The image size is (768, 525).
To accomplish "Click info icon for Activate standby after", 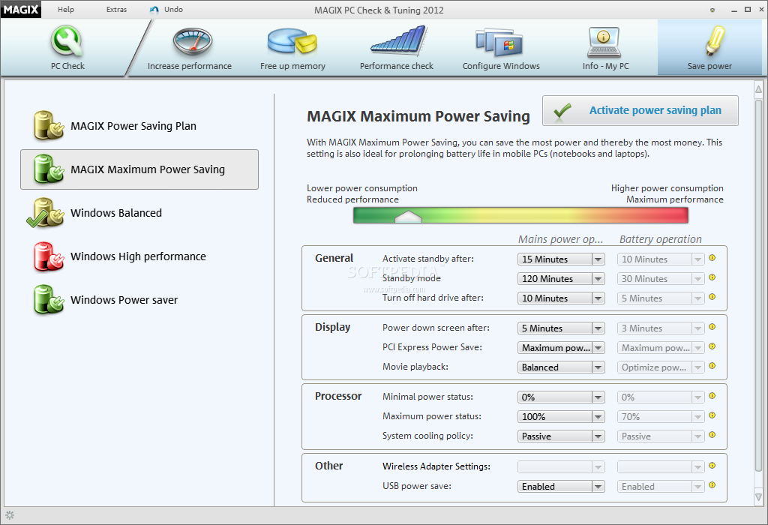I will pos(712,258).
